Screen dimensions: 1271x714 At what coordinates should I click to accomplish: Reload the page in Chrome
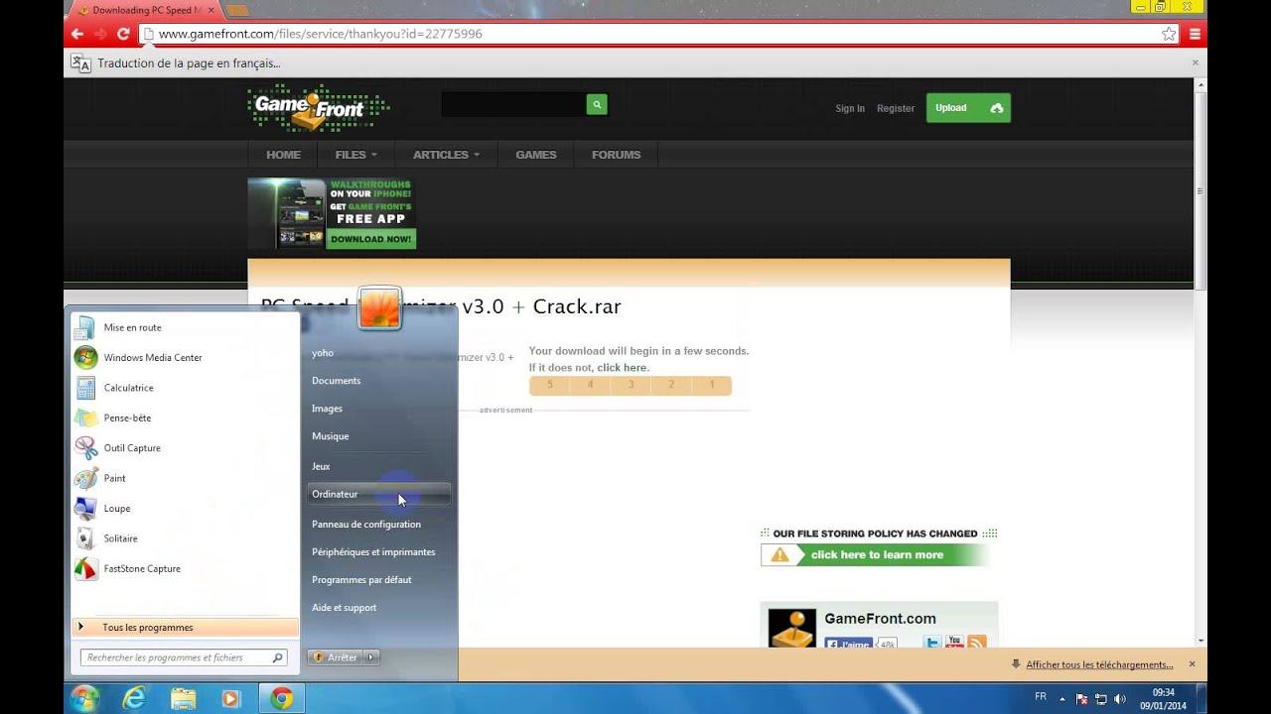coord(123,34)
